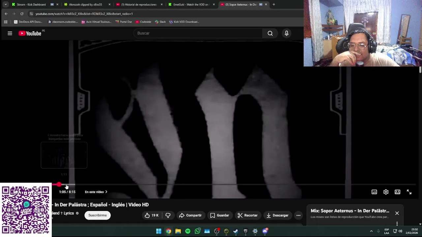Start voice search with microphone icon
422x237 pixels.
coord(286,33)
